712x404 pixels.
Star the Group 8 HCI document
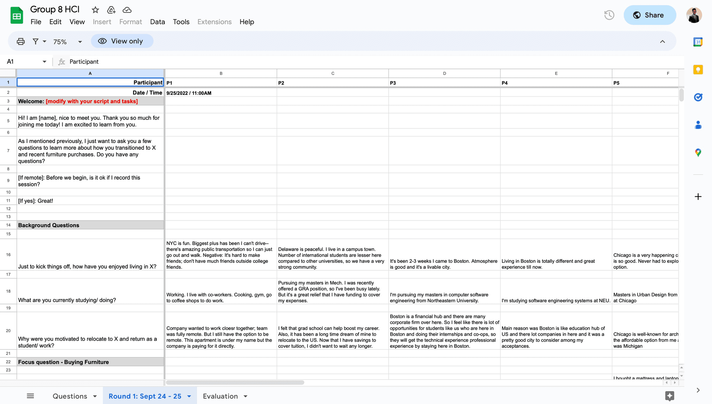pyautogui.click(x=95, y=10)
